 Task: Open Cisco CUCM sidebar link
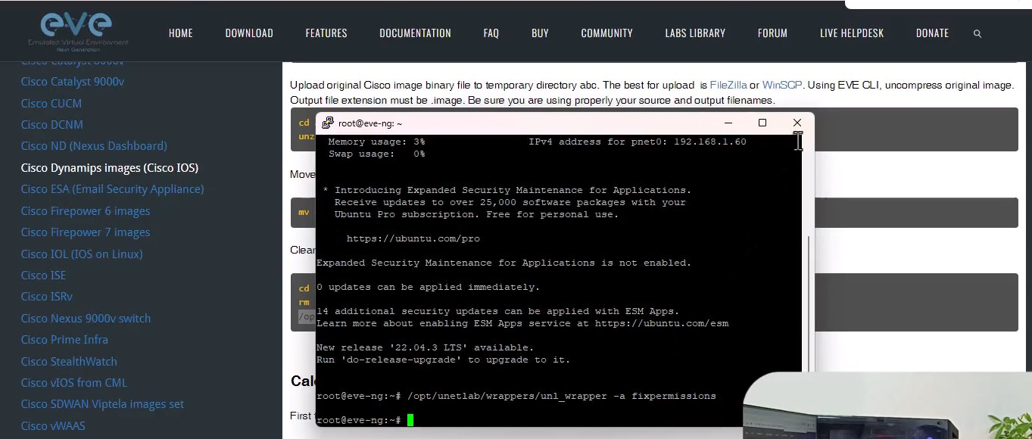[x=51, y=103]
